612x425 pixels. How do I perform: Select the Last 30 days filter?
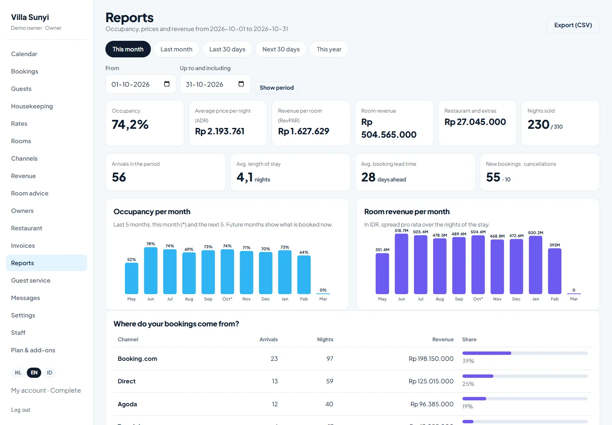pyautogui.click(x=227, y=49)
